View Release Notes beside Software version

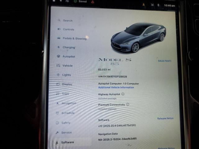pos(165,118)
